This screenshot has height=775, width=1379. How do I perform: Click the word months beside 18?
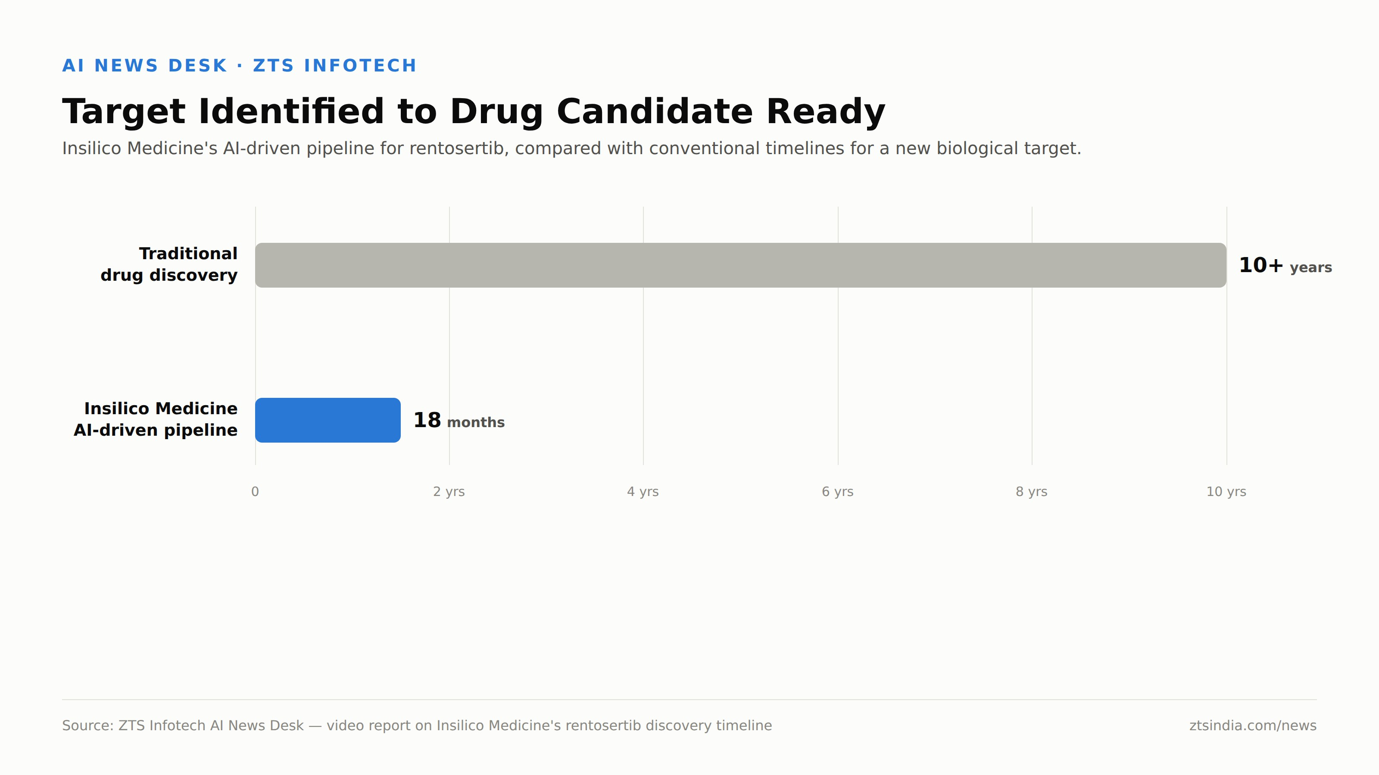pyautogui.click(x=475, y=422)
